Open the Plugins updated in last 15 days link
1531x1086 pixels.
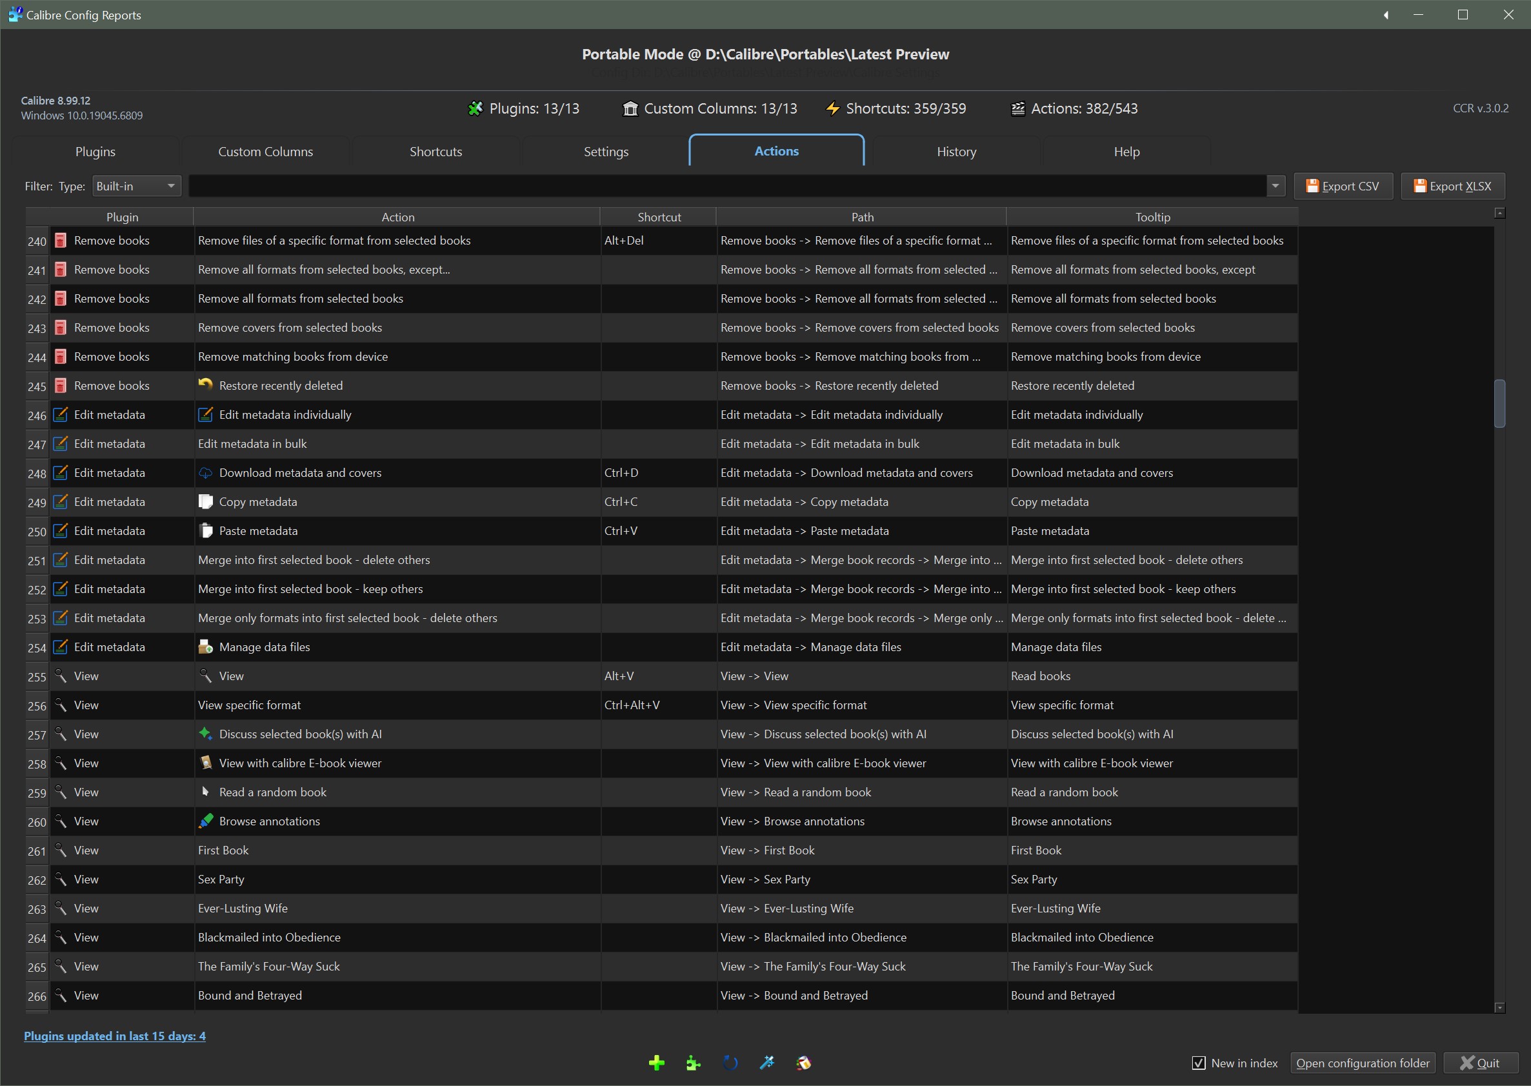point(114,1036)
